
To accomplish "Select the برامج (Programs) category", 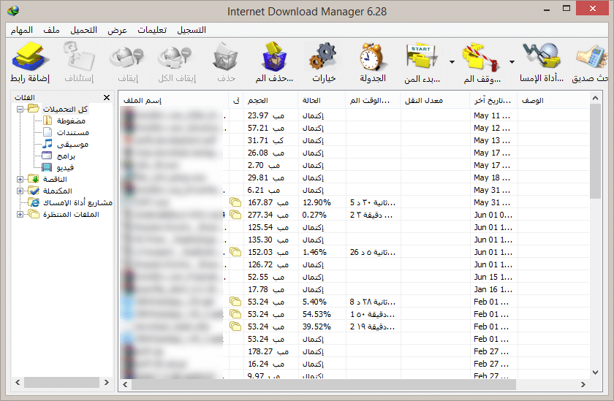I will click(66, 156).
